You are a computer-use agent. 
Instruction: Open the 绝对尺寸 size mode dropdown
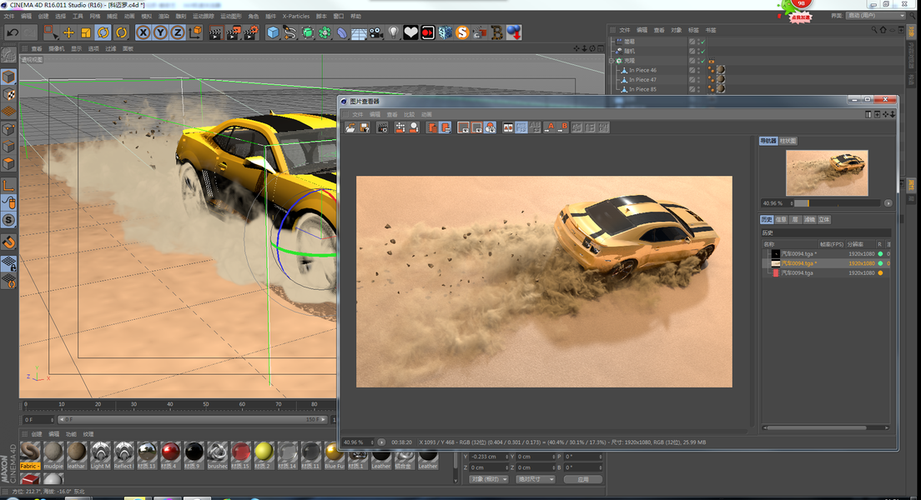pos(535,479)
